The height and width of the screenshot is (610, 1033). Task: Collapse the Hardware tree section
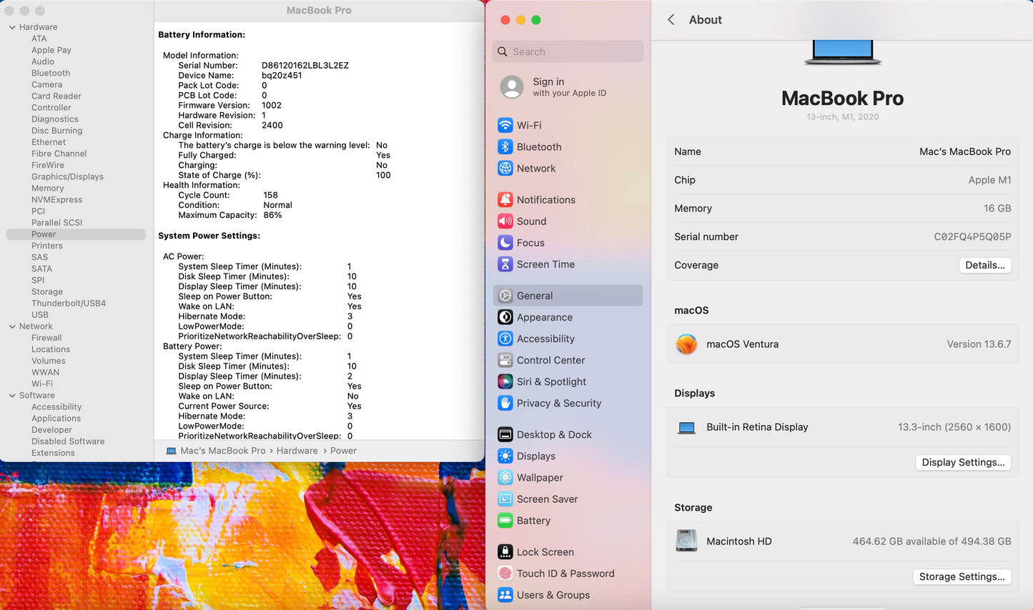12,27
